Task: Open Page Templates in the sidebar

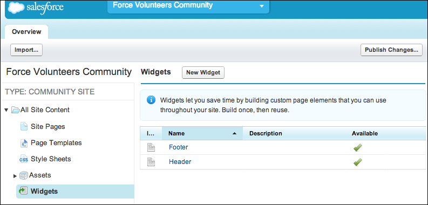Action: pos(56,143)
